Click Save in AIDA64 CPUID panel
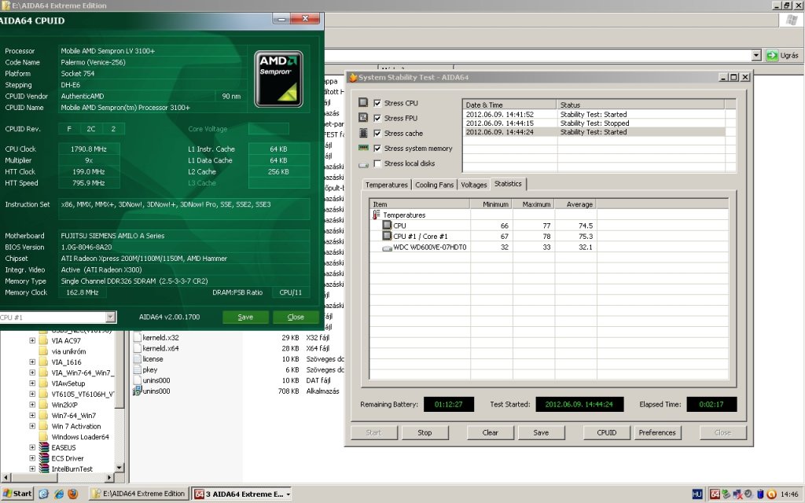The width and height of the screenshot is (805, 503). pyautogui.click(x=245, y=318)
